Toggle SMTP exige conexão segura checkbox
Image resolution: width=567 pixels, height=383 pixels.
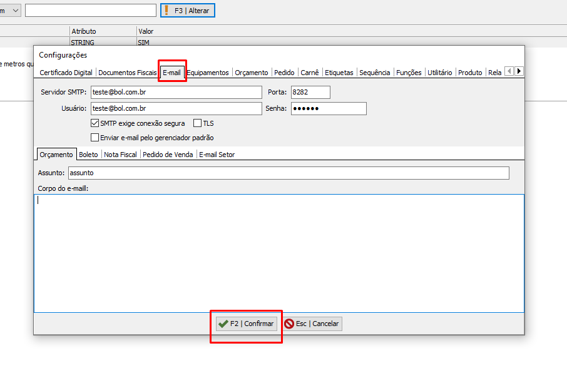(x=95, y=123)
